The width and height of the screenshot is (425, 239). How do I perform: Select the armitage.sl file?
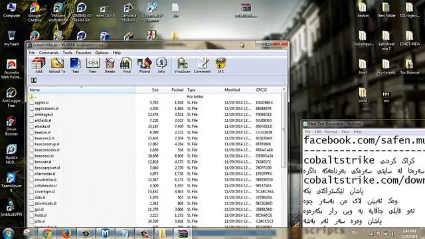point(155,114)
